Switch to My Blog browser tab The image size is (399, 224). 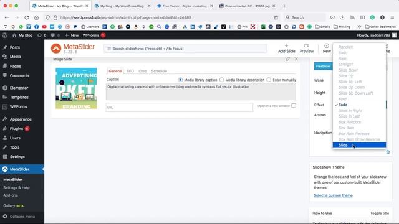tap(122, 6)
